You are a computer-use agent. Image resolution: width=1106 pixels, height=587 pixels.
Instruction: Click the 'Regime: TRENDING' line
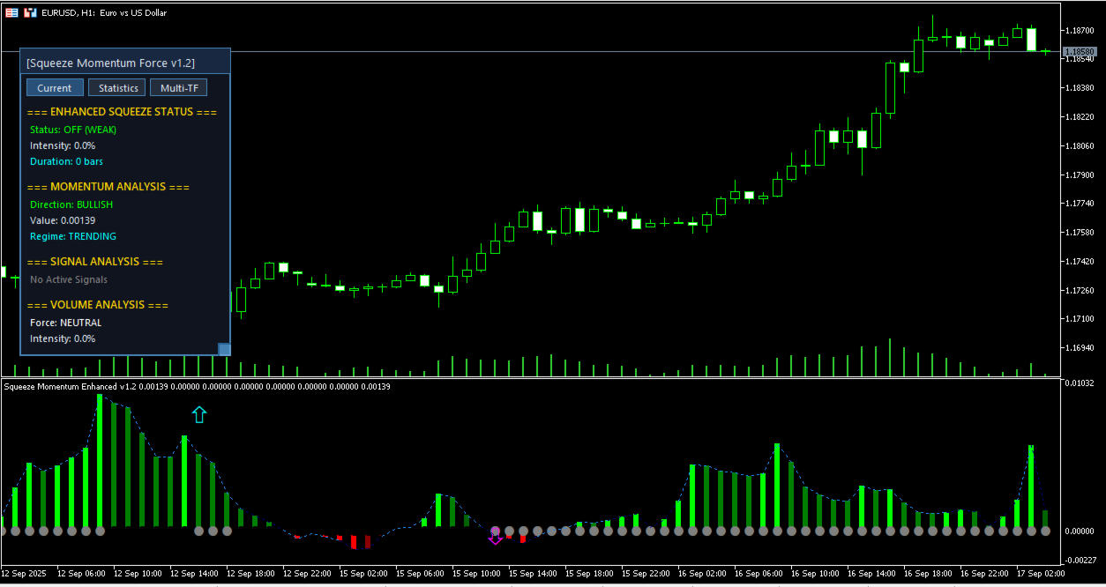(x=73, y=236)
